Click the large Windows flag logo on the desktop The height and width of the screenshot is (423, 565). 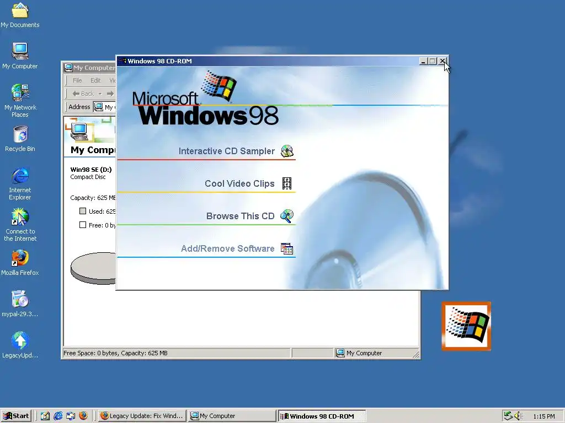pyautogui.click(x=466, y=326)
